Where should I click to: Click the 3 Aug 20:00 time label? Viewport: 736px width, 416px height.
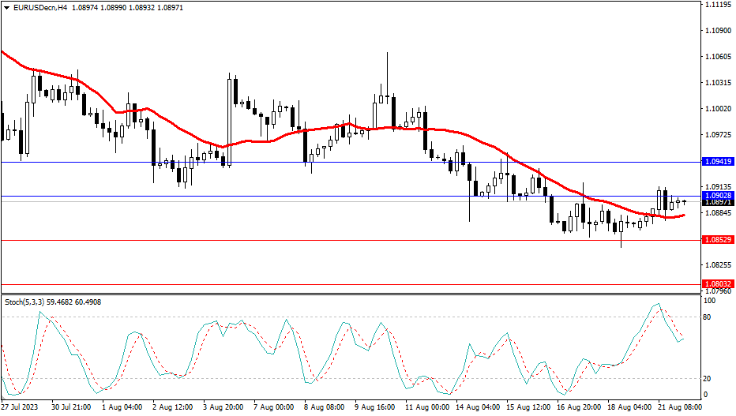point(223,408)
